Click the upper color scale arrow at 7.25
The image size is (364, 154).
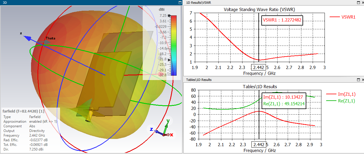(169, 16)
